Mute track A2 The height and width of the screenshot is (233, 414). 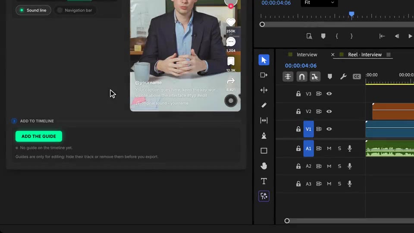(x=329, y=166)
